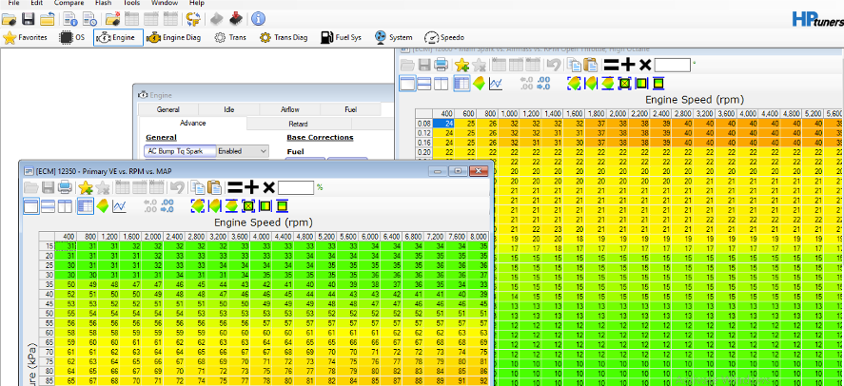The width and height of the screenshot is (844, 386).
Task: Select single-pane layout in Primary VE window
Action: [30, 206]
